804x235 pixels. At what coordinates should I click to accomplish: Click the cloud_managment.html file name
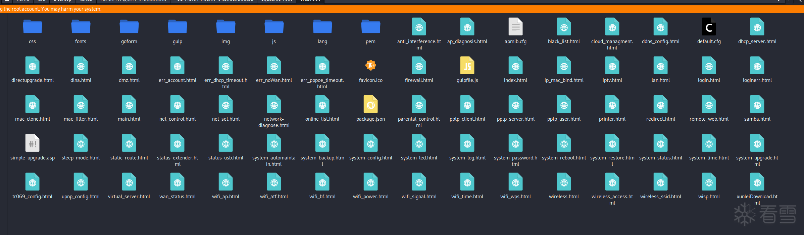tap(612, 44)
